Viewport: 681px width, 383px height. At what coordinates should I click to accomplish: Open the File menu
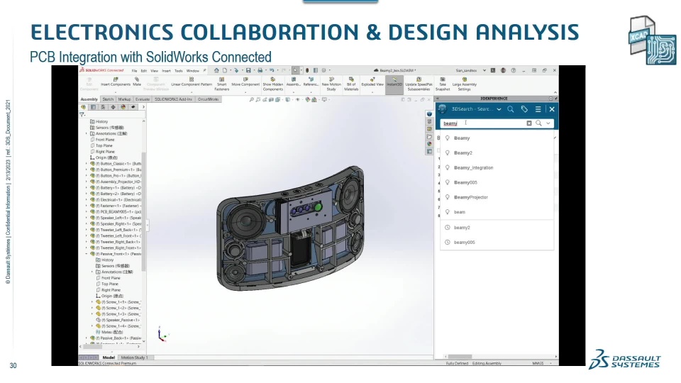[x=134, y=71]
